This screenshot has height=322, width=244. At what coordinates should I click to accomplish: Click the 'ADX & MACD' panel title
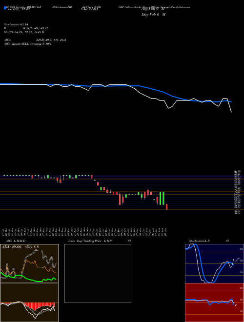click(16, 241)
